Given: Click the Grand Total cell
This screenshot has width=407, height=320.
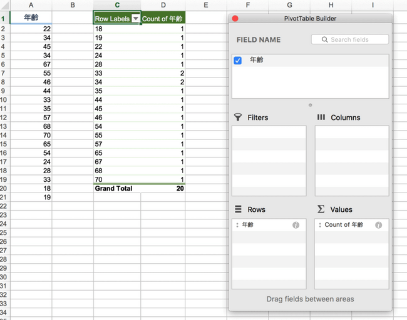Looking at the screenshot, I should (x=117, y=188).
